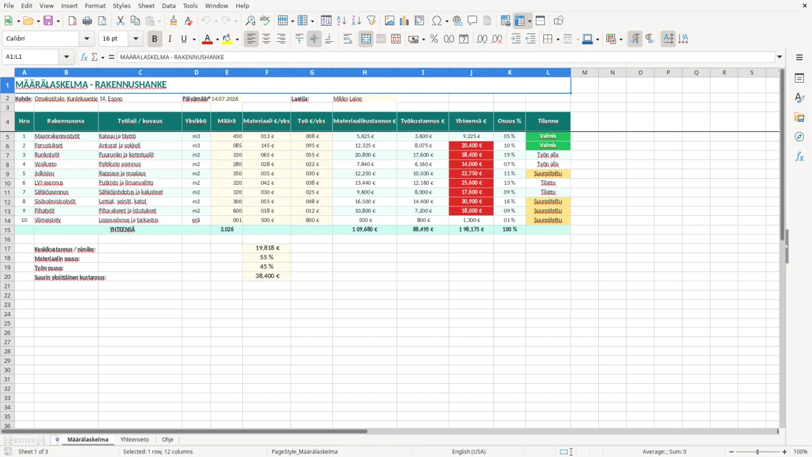Expand the Name Box dropdown
812x457 pixels.
pos(66,57)
